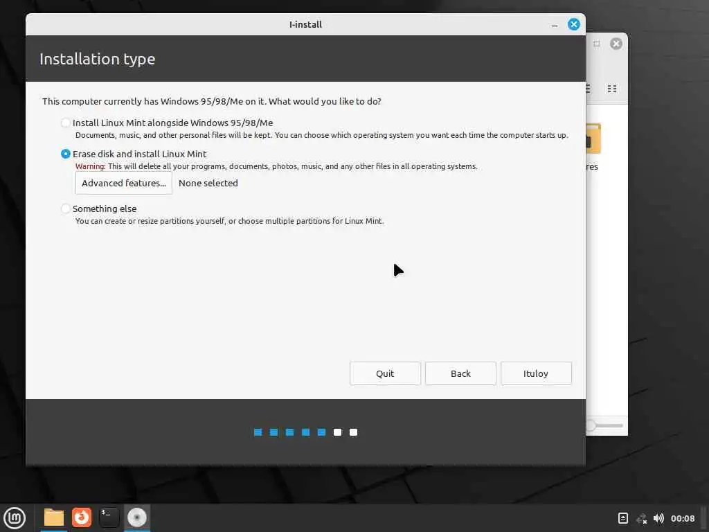Go Back to previous installer step
The height and width of the screenshot is (532, 709).
(x=460, y=373)
